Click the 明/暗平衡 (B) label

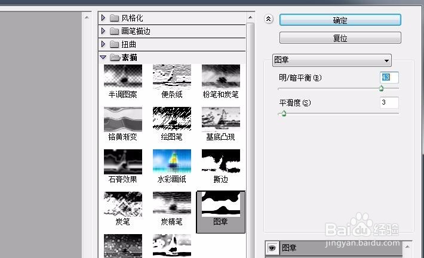click(300, 78)
